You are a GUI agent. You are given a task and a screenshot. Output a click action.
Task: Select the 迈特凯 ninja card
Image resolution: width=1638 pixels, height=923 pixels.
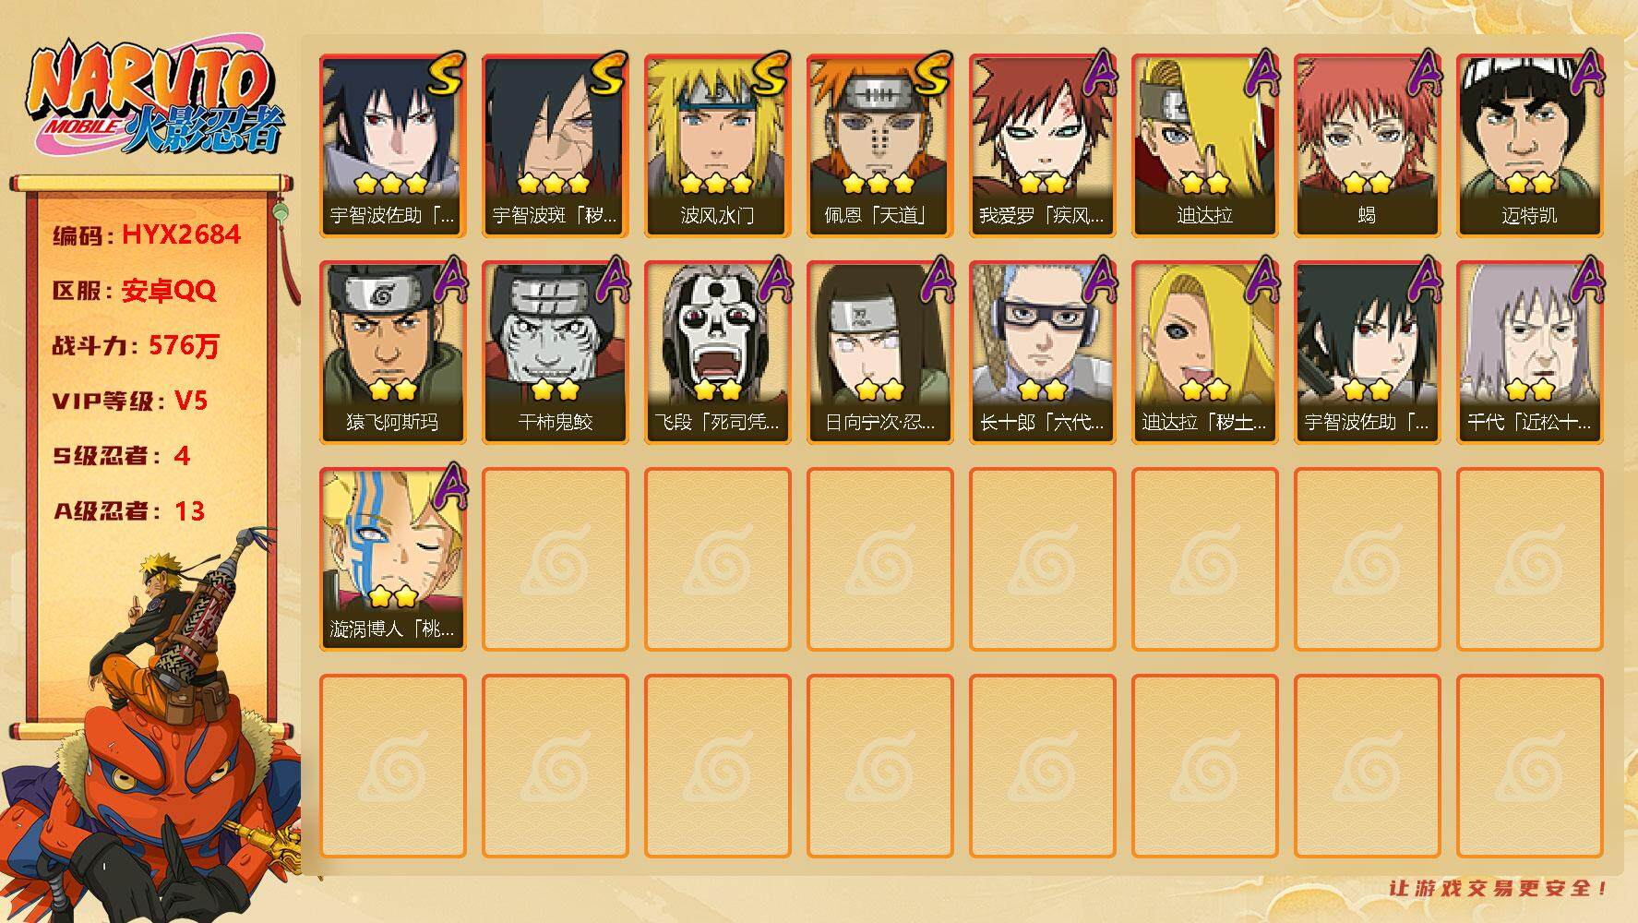click(x=1529, y=146)
